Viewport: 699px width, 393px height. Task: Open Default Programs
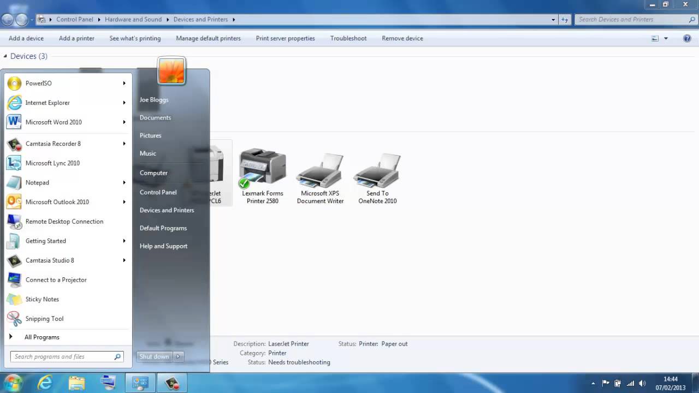point(163,228)
